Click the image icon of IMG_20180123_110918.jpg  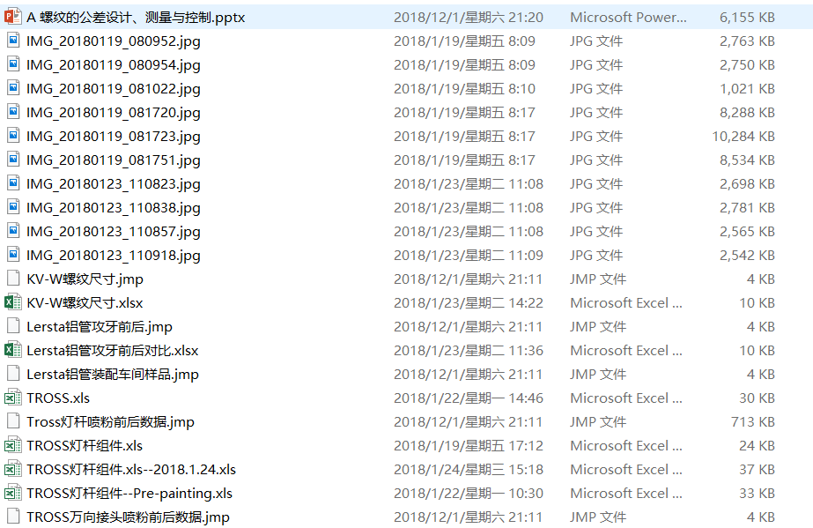pos(12,255)
